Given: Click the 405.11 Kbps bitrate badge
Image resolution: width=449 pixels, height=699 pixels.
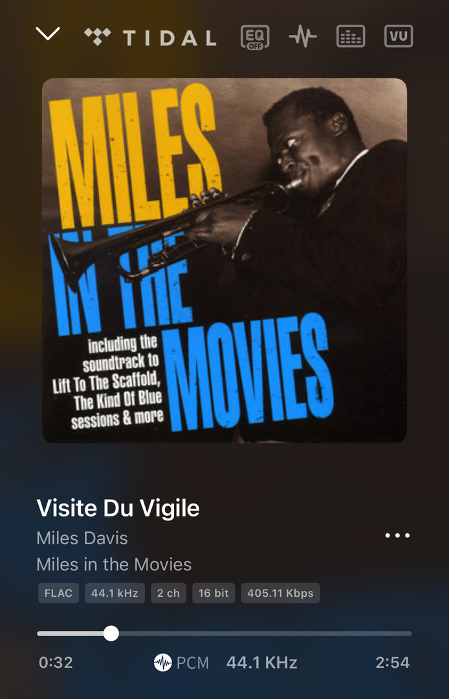Looking at the screenshot, I should pos(280,593).
